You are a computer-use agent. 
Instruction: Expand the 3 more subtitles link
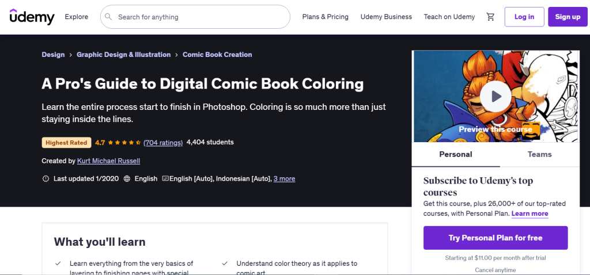point(284,179)
